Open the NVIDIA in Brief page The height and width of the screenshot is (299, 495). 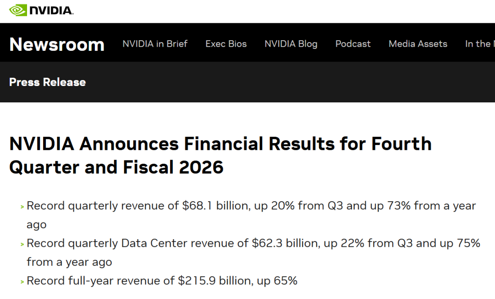(x=155, y=44)
